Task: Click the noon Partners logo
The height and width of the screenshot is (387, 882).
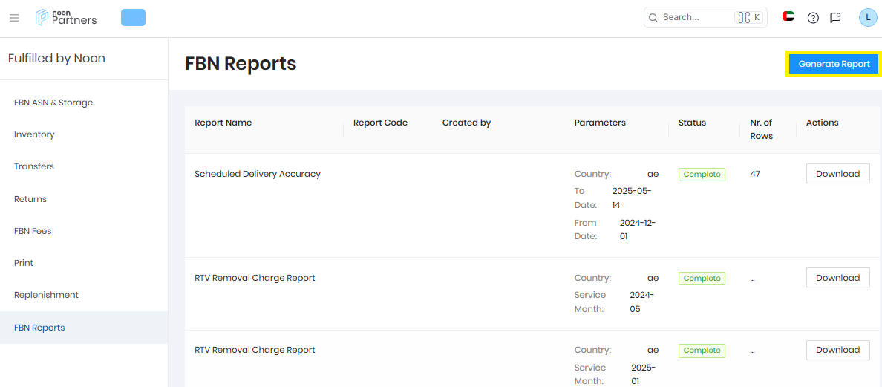Action: pos(66,17)
